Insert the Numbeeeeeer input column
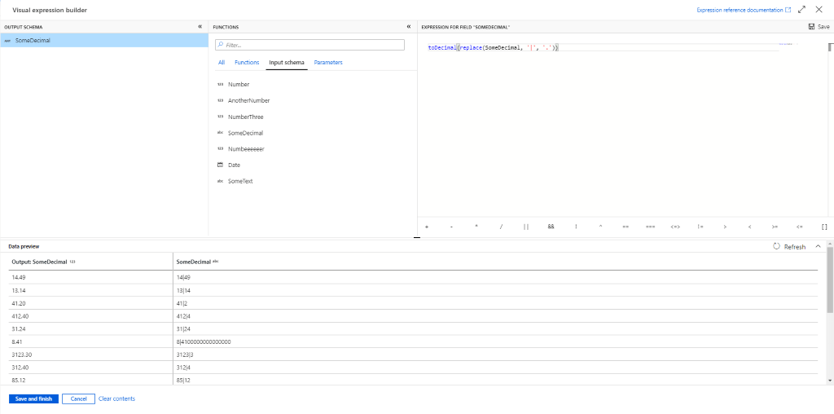 (246, 149)
